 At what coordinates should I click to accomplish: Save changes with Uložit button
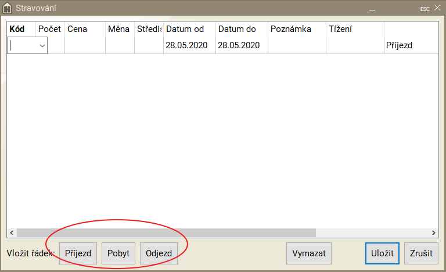click(x=382, y=253)
